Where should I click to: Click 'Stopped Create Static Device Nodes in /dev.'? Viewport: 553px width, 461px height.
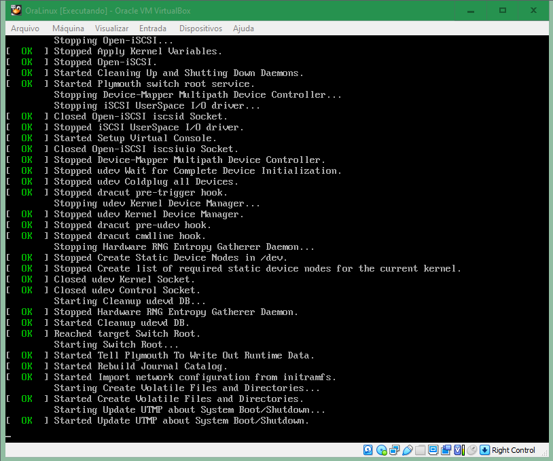click(x=171, y=257)
